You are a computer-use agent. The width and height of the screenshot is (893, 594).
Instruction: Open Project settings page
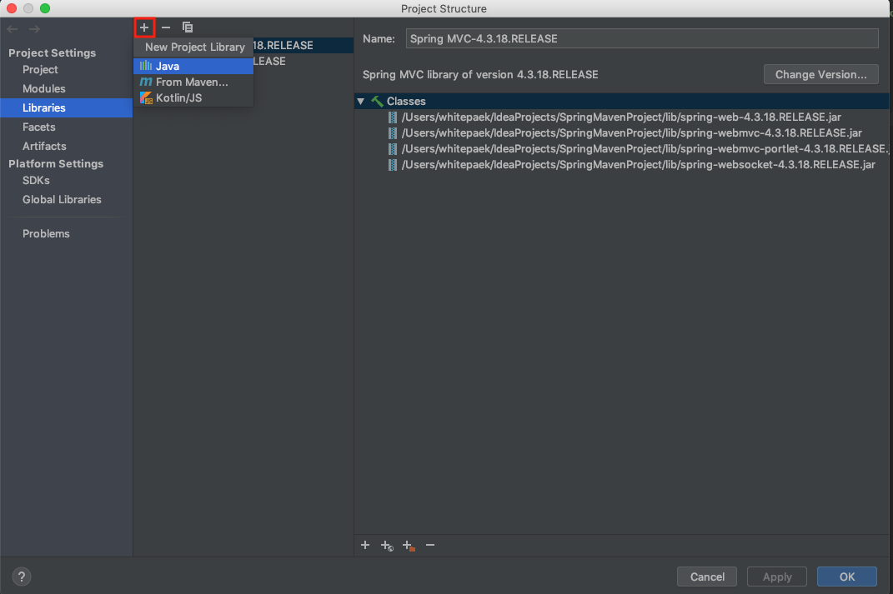click(x=40, y=69)
